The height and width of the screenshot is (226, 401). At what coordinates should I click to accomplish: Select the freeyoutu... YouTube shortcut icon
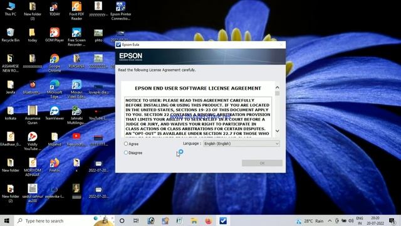point(76,139)
